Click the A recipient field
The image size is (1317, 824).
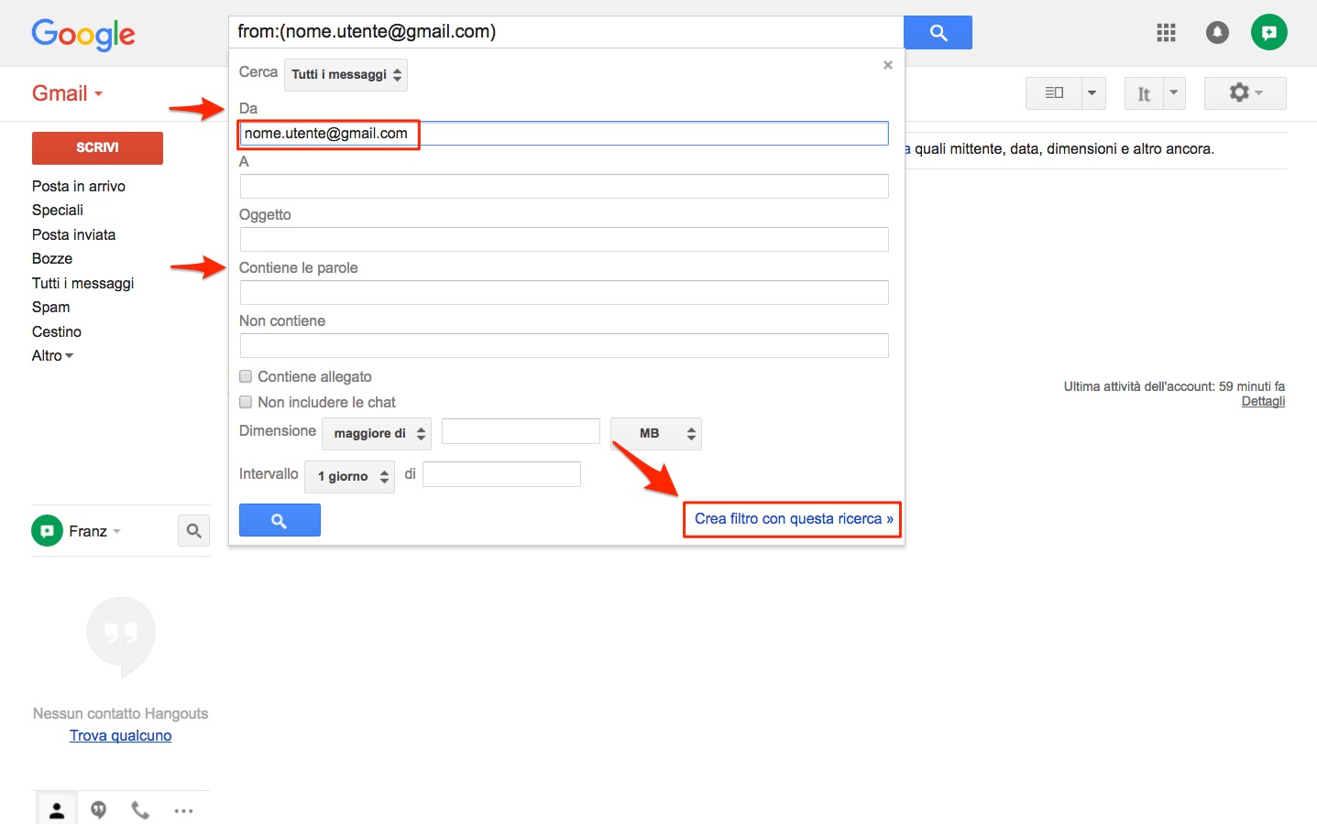pyautogui.click(x=564, y=187)
